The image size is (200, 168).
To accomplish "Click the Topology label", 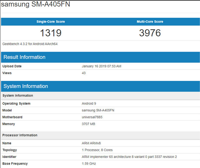I will [9, 150].
